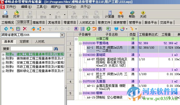Click the Excel export icon
180x105 pixels.
(x=108, y=29)
